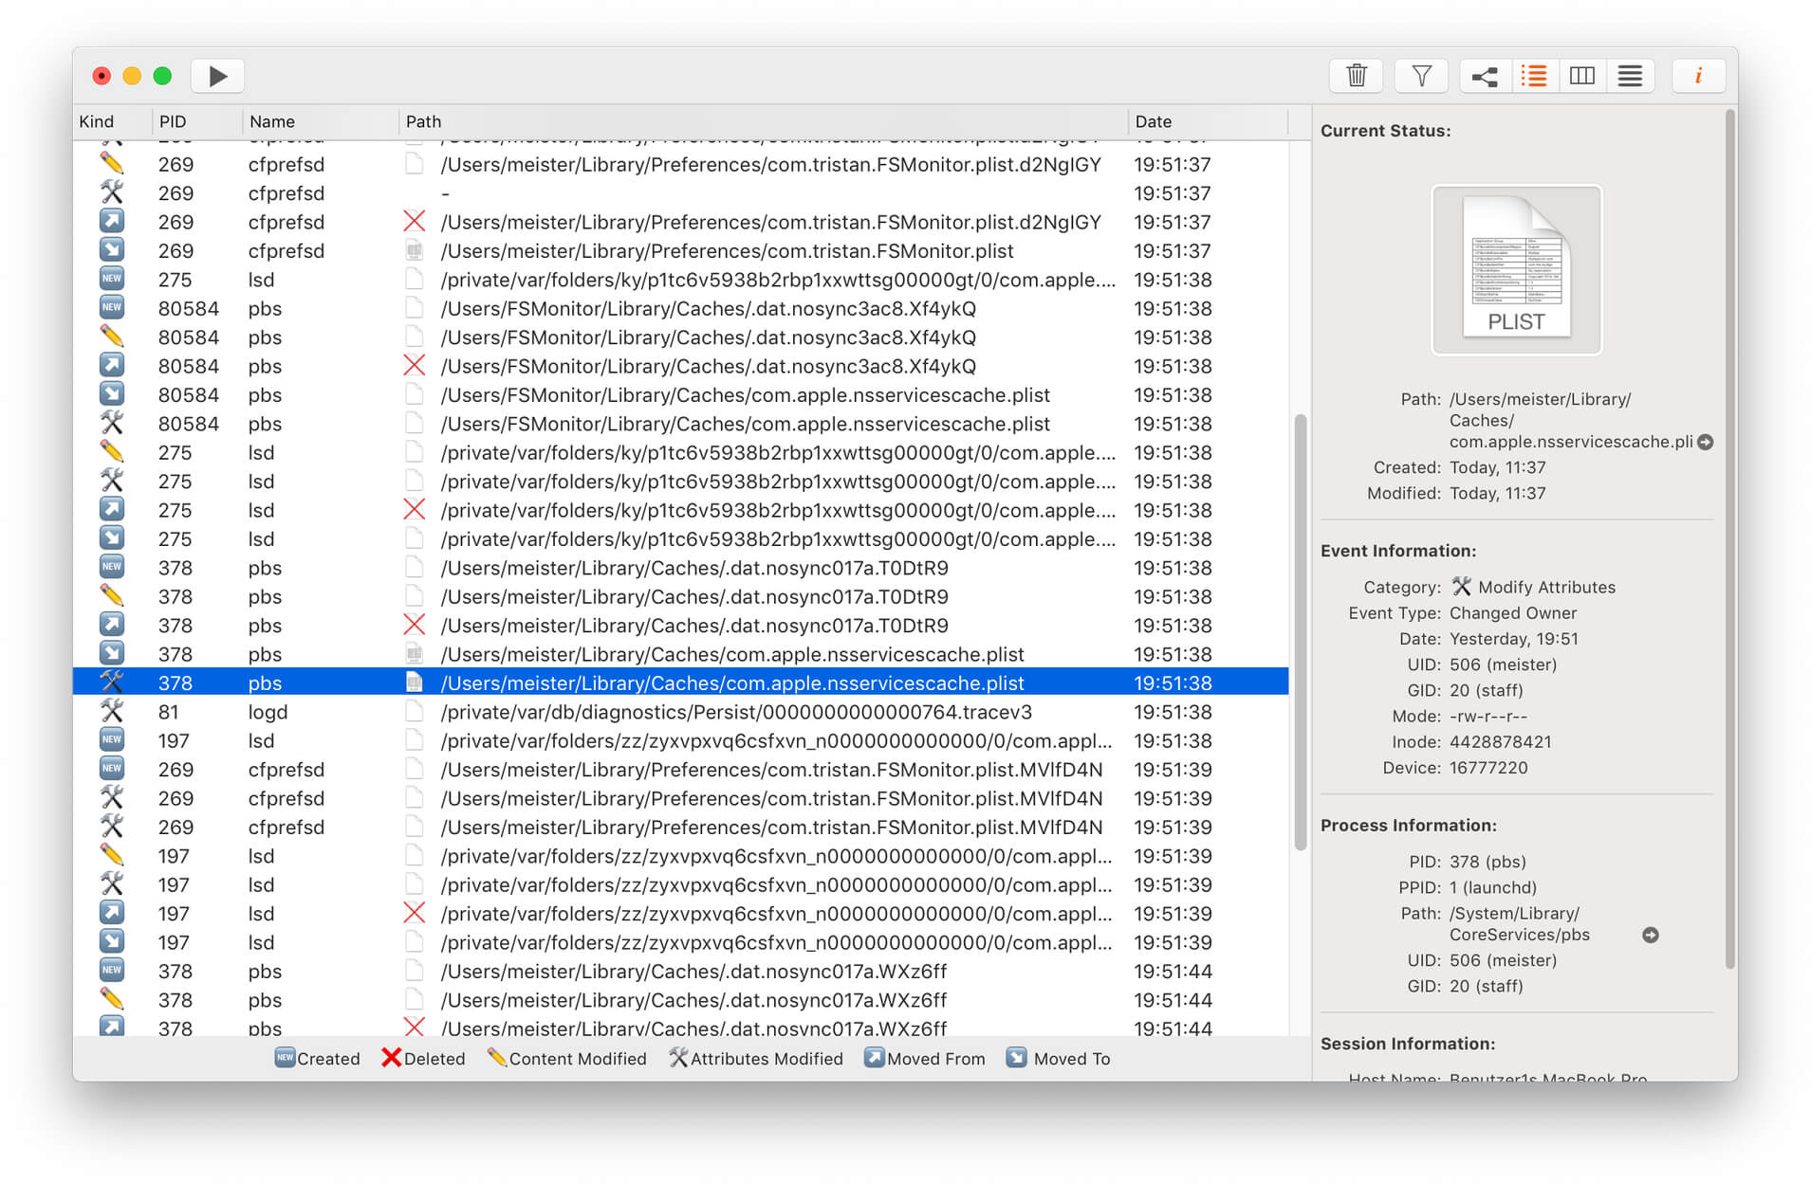The width and height of the screenshot is (1811, 1183).
Task: Click the Deleted legend red X
Action: tap(391, 1058)
